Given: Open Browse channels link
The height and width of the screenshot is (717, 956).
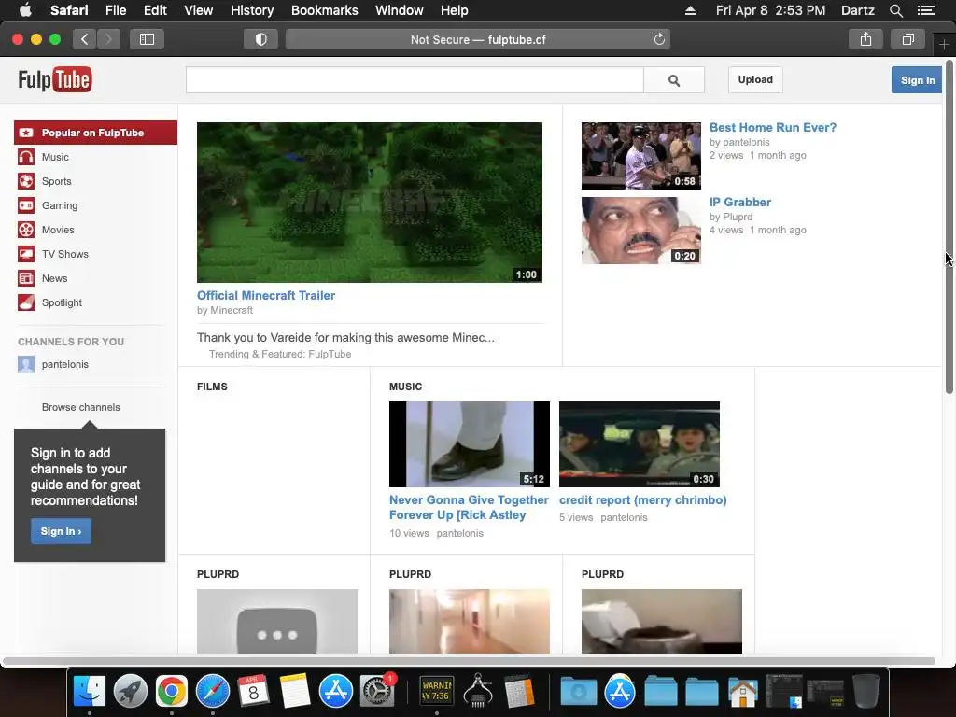Looking at the screenshot, I should pyautogui.click(x=81, y=407).
